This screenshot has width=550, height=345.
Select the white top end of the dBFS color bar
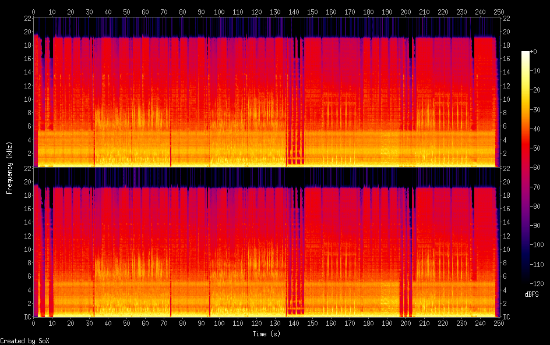tap(526, 54)
